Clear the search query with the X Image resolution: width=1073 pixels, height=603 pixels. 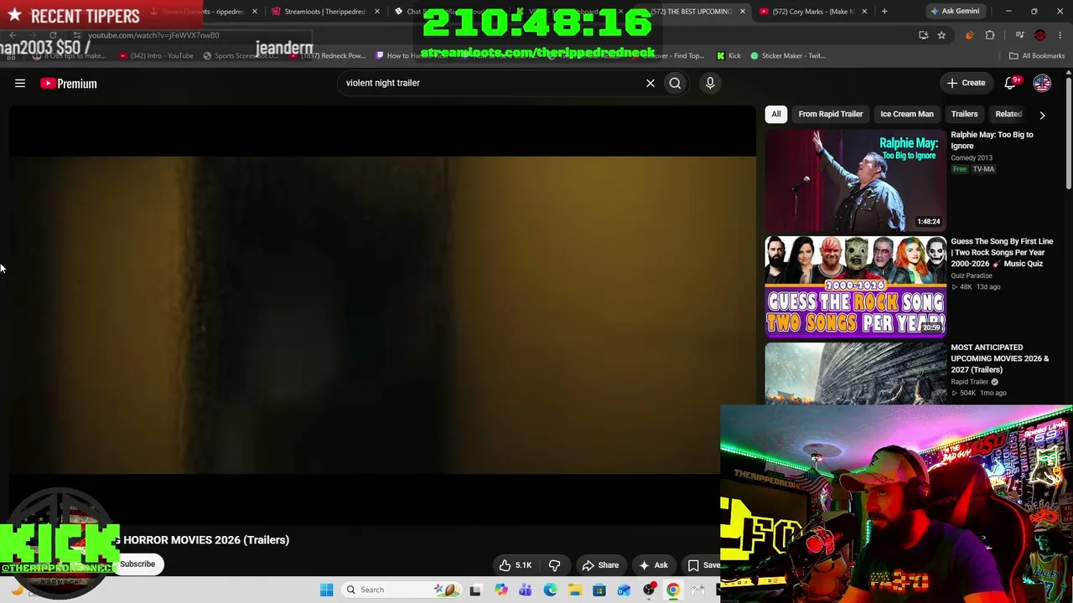[650, 83]
